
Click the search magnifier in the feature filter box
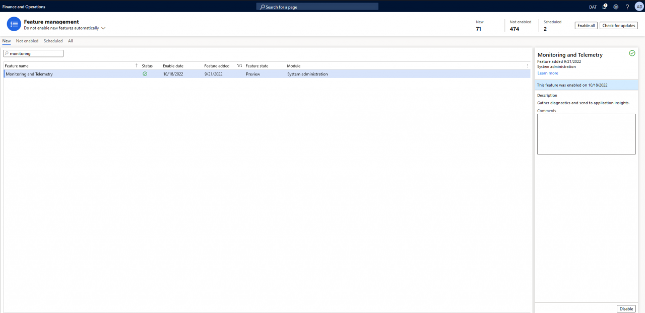pyautogui.click(x=6, y=53)
